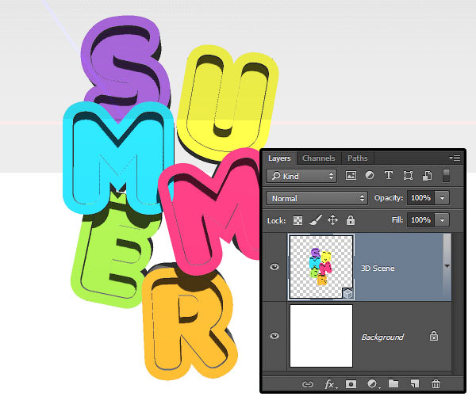Click the purple letter S in canvas
Image resolution: width=476 pixels, height=404 pixels.
pyautogui.click(x=125, y=63)
